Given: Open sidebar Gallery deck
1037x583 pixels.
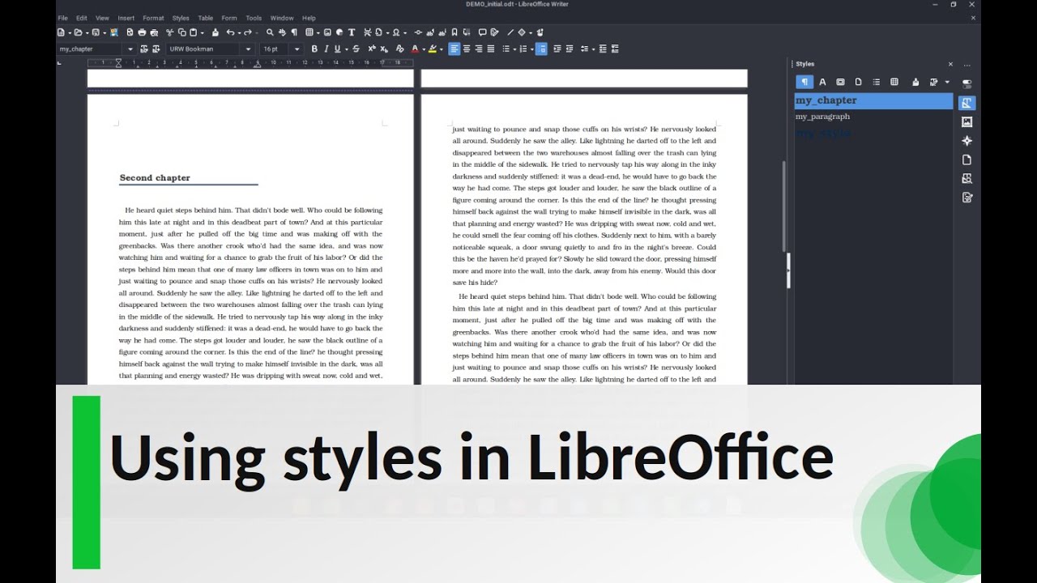Looking at the screenshot, I should click(x=967, y=122).
